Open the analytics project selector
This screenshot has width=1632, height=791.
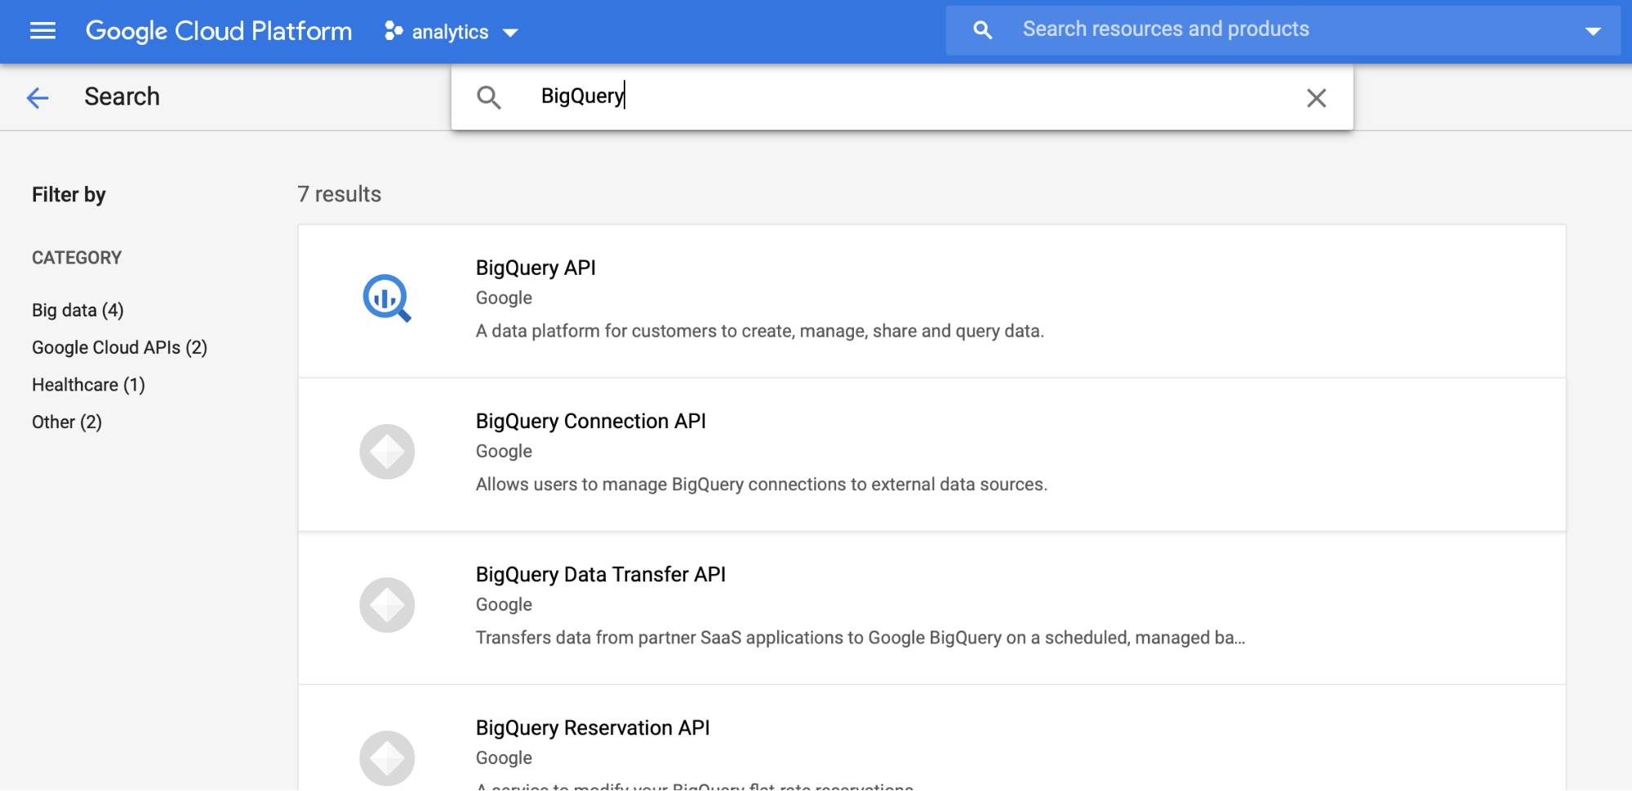tap(451, 32)
